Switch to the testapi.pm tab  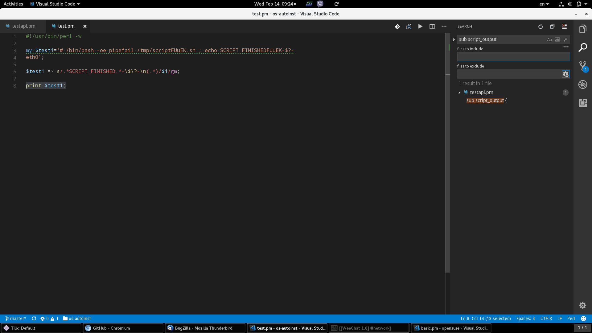[23, 26]
